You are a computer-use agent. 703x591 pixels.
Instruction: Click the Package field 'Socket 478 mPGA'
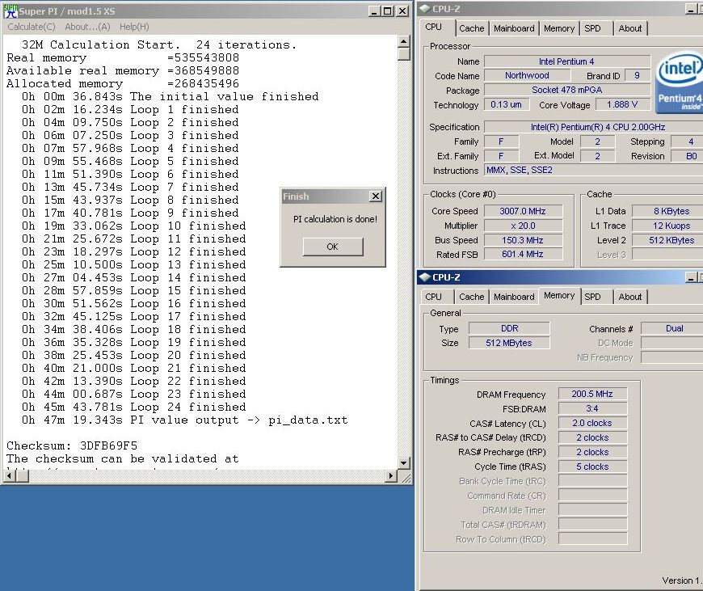[x=567, y=90]
